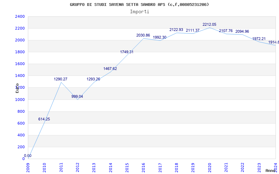Screen dimensions: 279x174
Task: Select the 2016 year axis label
Action: (144, 168)
